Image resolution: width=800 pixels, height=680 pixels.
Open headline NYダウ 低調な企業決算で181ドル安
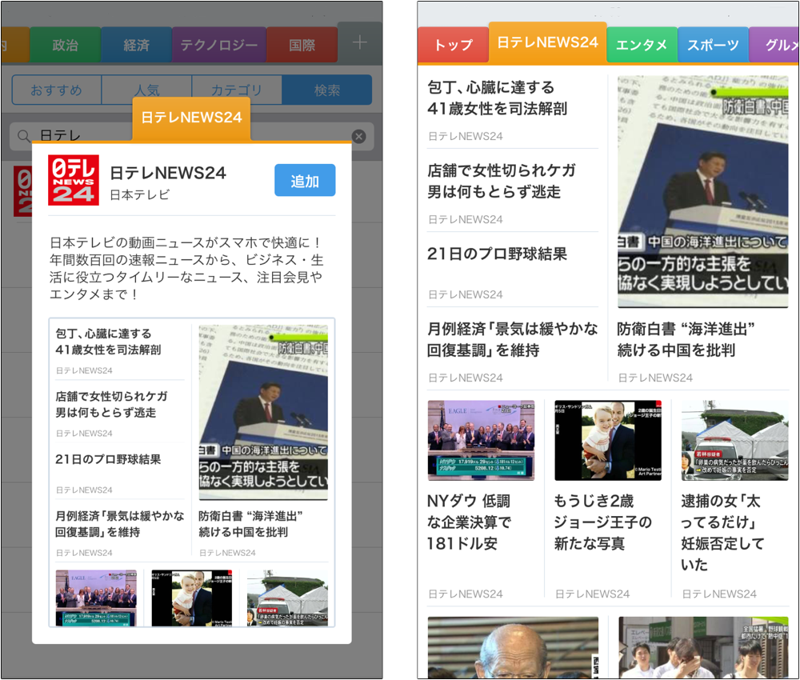tap(470, 522)
